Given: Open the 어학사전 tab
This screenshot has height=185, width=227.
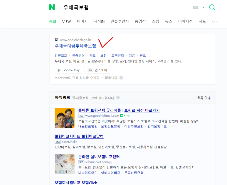Looking at the screenshot, I should [x=185, y=21].
